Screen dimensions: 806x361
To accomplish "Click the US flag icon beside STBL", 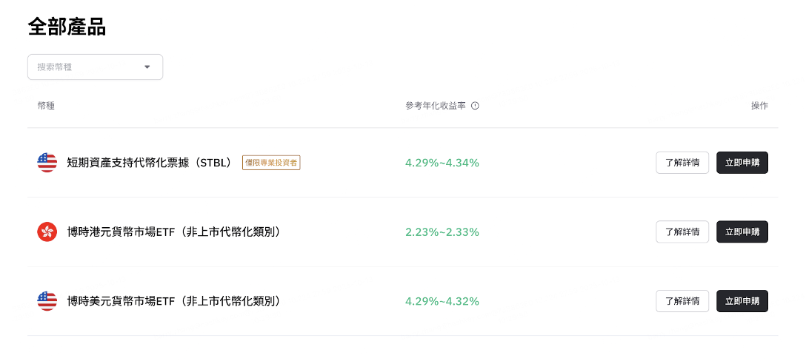I will pos(47,163).
